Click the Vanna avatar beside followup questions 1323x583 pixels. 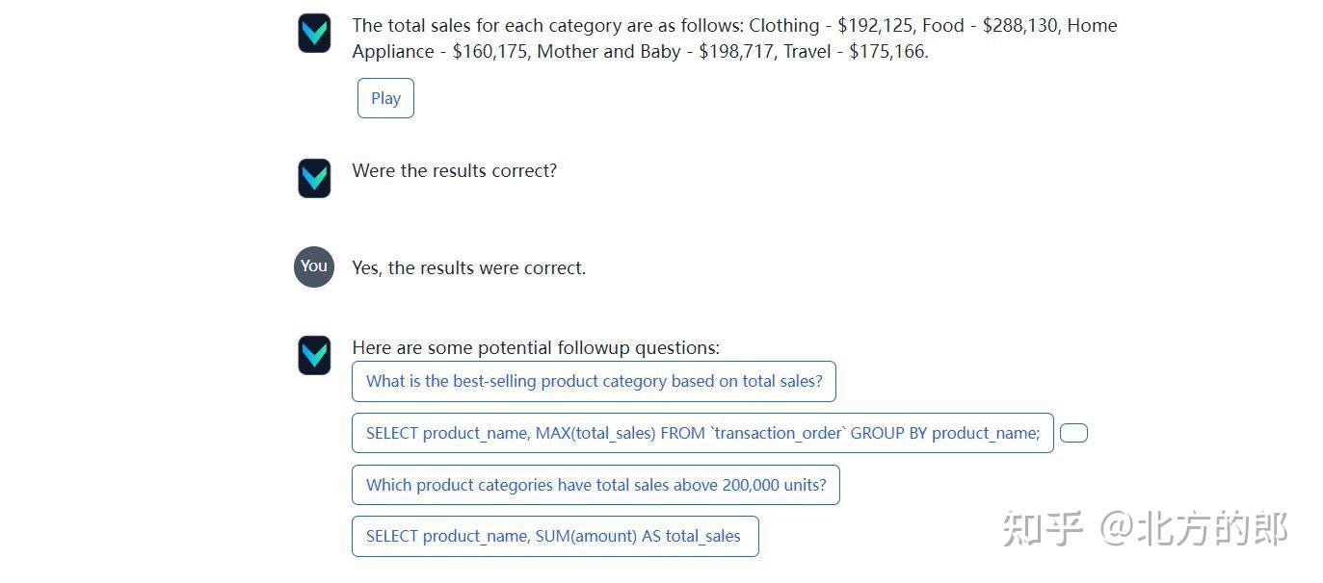314,355
